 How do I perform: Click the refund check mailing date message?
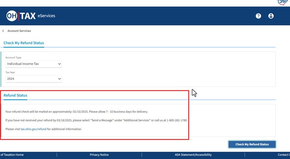point(77,112)
